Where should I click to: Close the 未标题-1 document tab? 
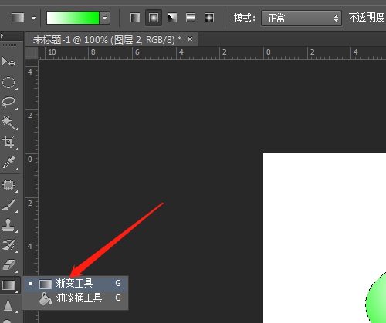point(190,39)
